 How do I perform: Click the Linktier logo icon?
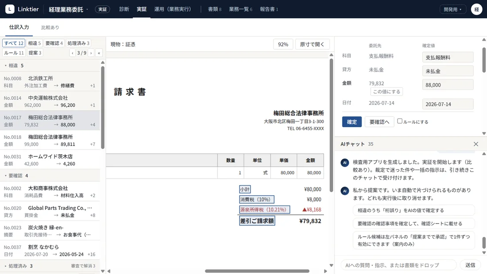click(10, 9)
